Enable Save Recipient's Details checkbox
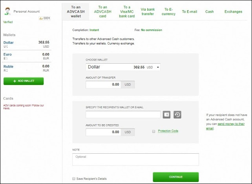 pyautogui.click(x=74, y=178)
